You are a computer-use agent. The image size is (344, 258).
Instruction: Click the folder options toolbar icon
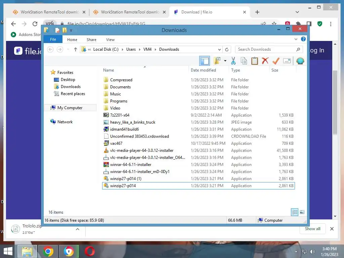click(217, 61)
